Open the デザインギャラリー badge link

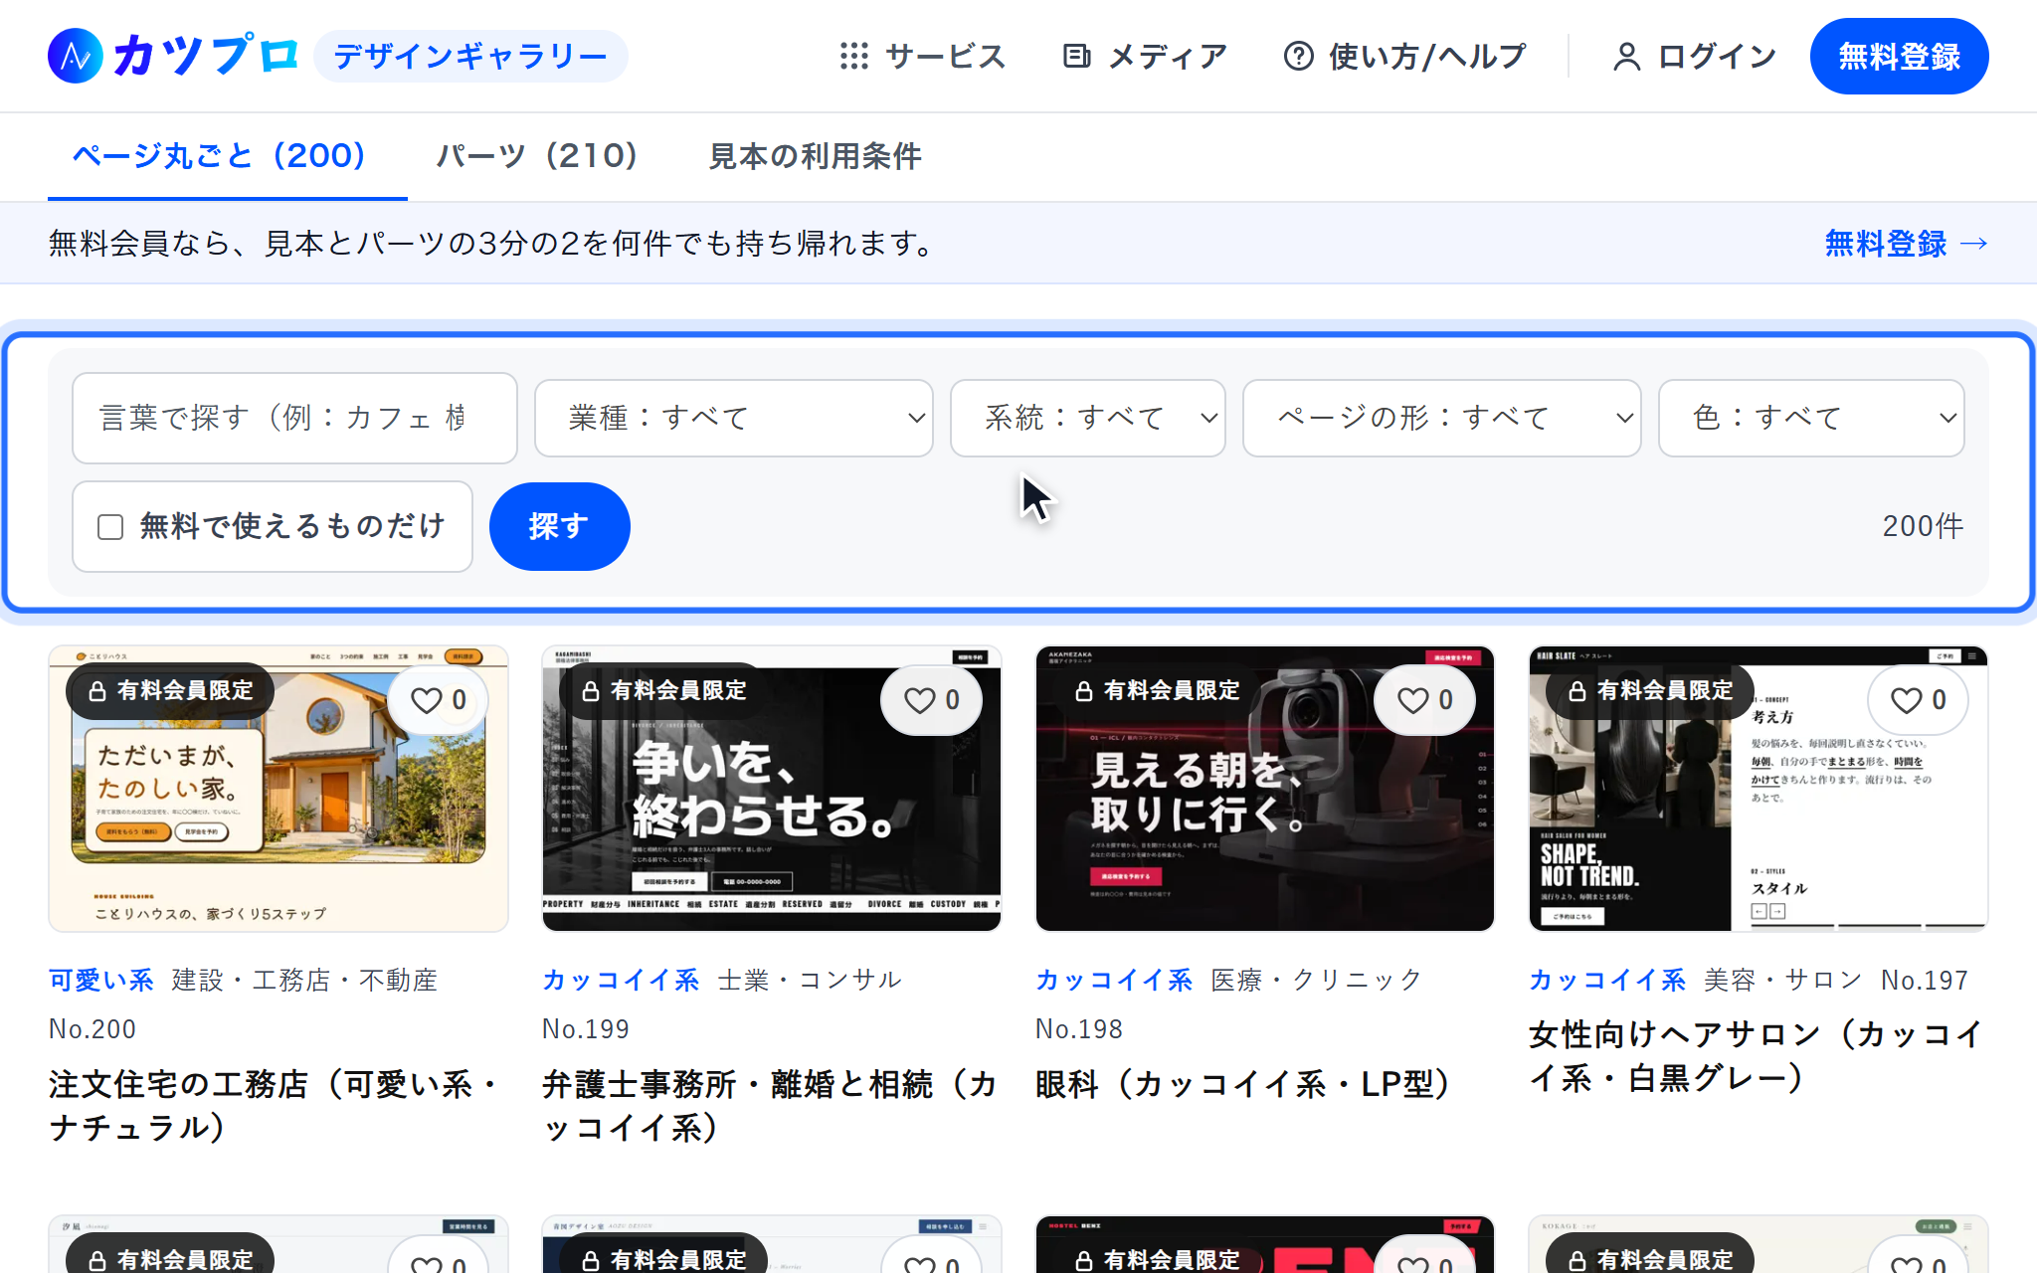(x=470, y=56)
